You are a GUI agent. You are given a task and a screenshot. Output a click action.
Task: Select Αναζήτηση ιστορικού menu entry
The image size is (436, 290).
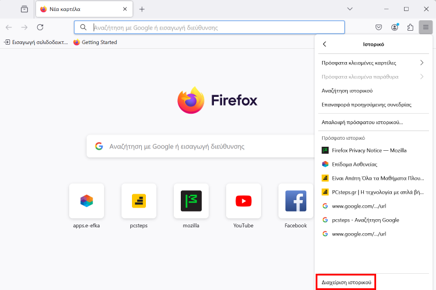click(x=373, y=90)
